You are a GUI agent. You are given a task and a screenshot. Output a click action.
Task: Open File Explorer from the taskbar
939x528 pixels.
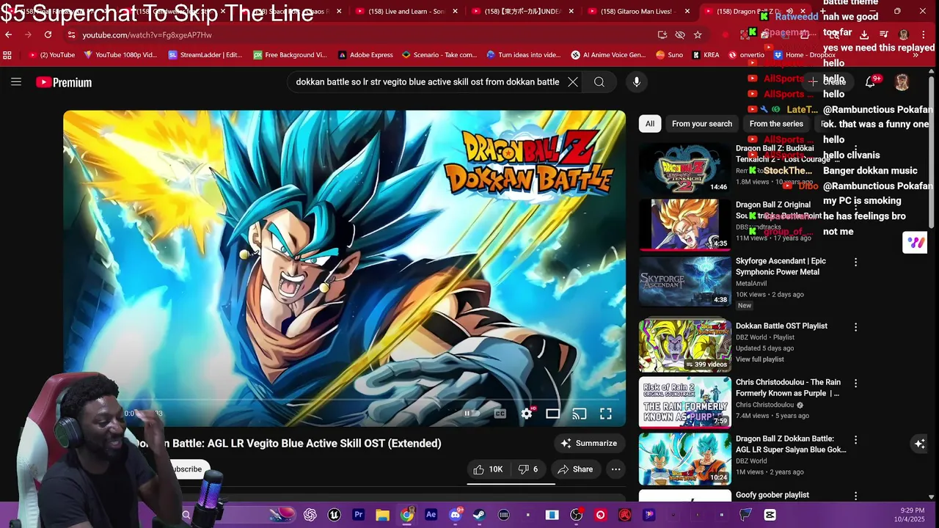pyautogui.click(x=382, y=515)
